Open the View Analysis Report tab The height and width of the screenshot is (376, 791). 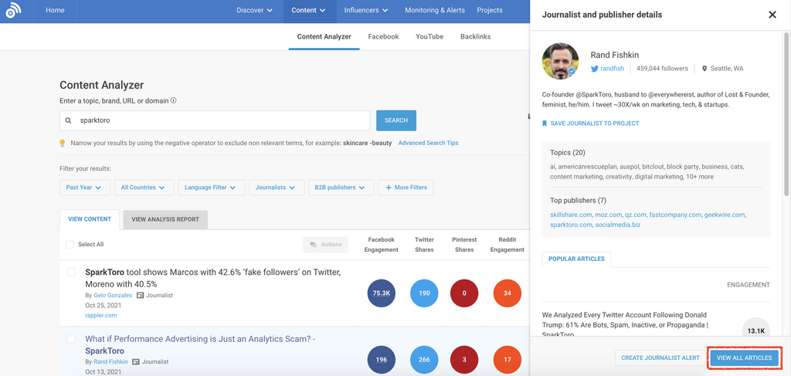[165, 219]
